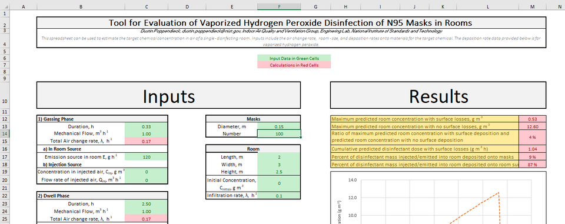Screen dimensions: 565x224
Task: Select Dwell Phase total air change rate cell
Action: tap(146, 219)
